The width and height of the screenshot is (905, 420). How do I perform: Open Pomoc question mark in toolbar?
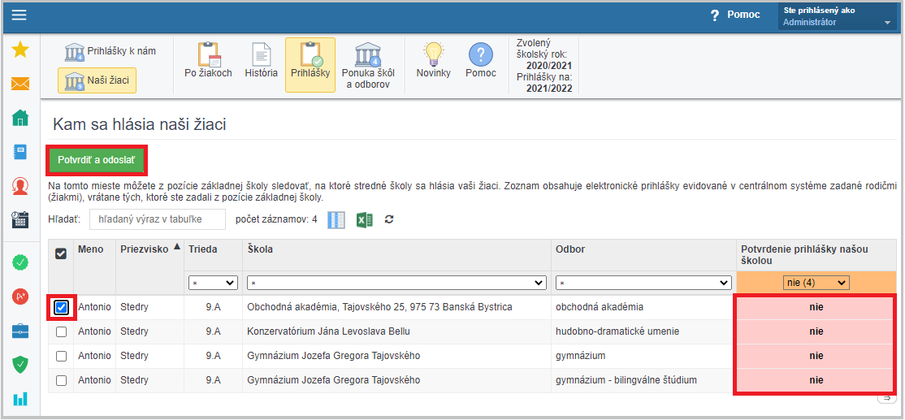[481, 61]
